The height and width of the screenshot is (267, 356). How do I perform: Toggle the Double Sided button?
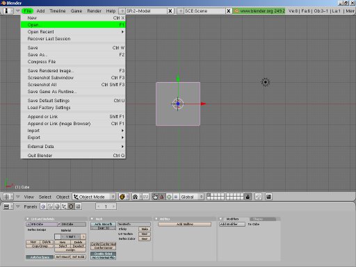[x=103, y=254]
